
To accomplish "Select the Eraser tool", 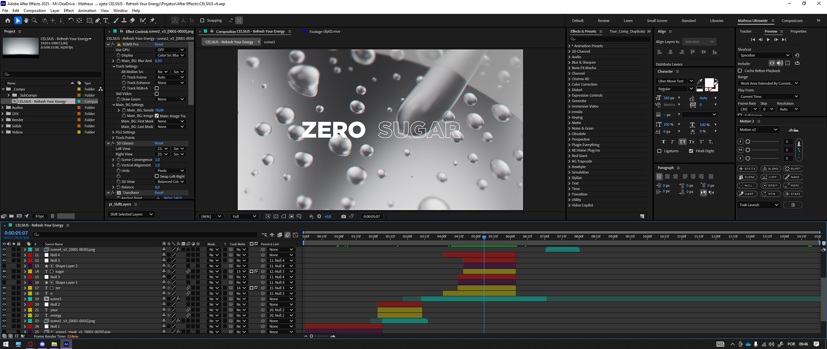I will click(x=132, y=20).
